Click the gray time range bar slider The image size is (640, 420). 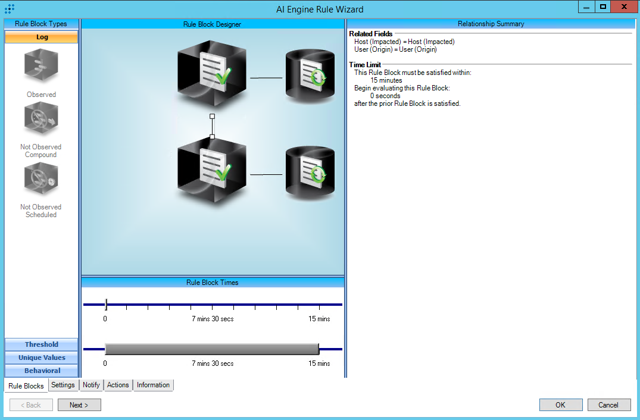point(211,349)
